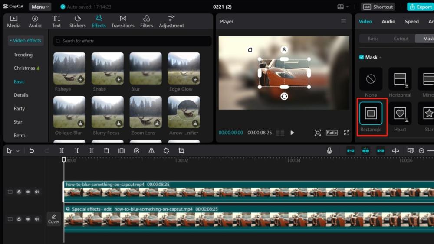Click the fullscreen icon in the player
Image resolution: width=434 pixels, height=244 pixels.
click(x=346, y=133)
